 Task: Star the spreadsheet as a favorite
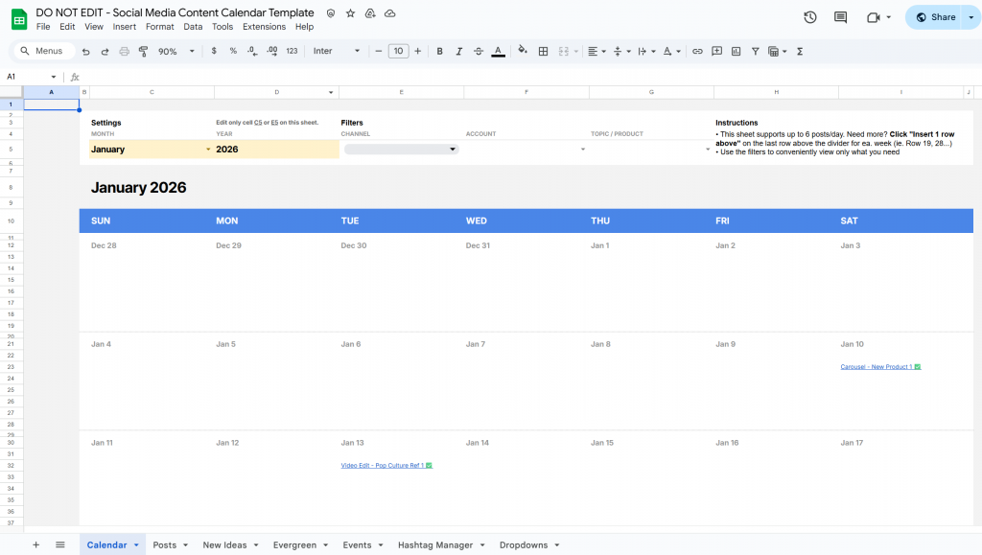[349, 12]
